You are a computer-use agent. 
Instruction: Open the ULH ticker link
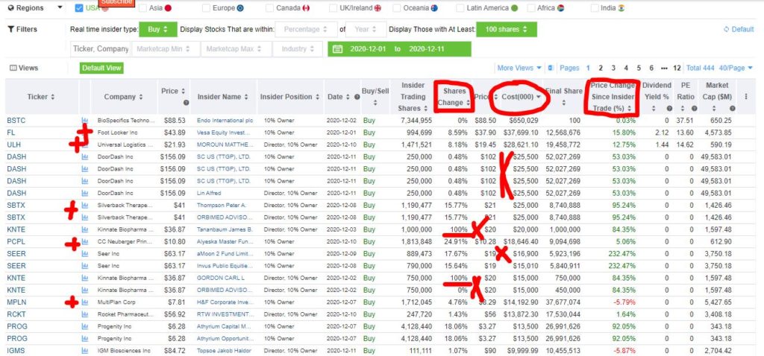pyautogui.click(x=13, y=144)
